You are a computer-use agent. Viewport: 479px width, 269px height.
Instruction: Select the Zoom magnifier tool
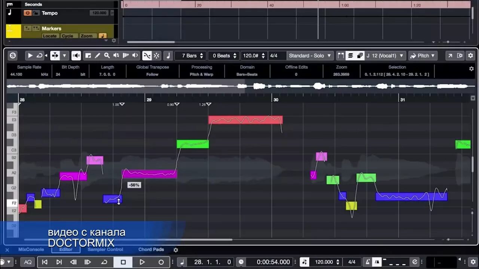click(107, 56)
